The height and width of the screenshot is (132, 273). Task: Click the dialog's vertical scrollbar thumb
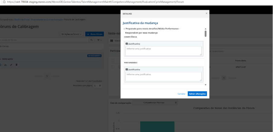(206, 34)
